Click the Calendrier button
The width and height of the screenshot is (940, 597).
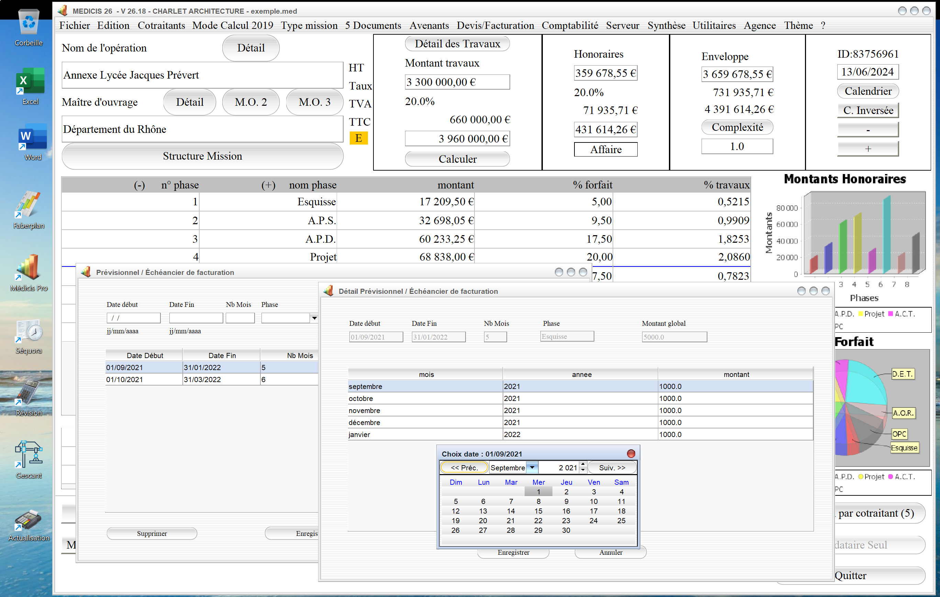pos(868,91)
